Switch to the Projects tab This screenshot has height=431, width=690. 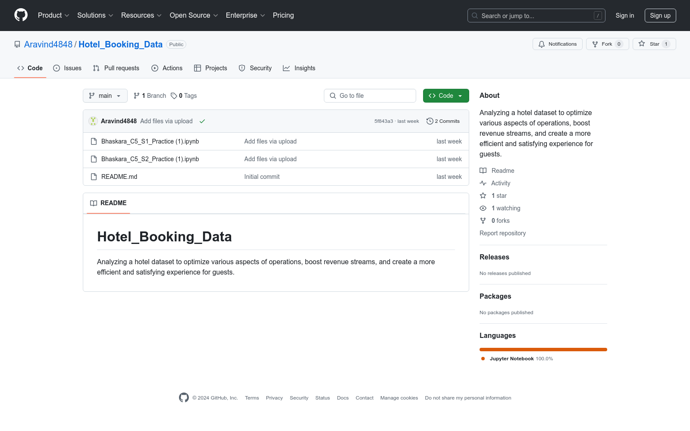(210, 68)
